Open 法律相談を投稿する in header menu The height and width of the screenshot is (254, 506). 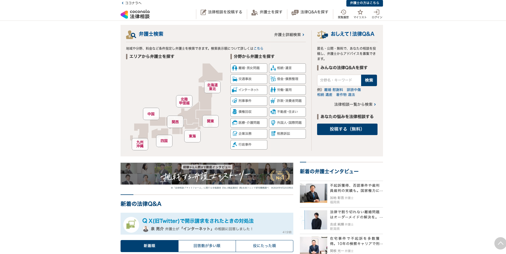(221, 12)
